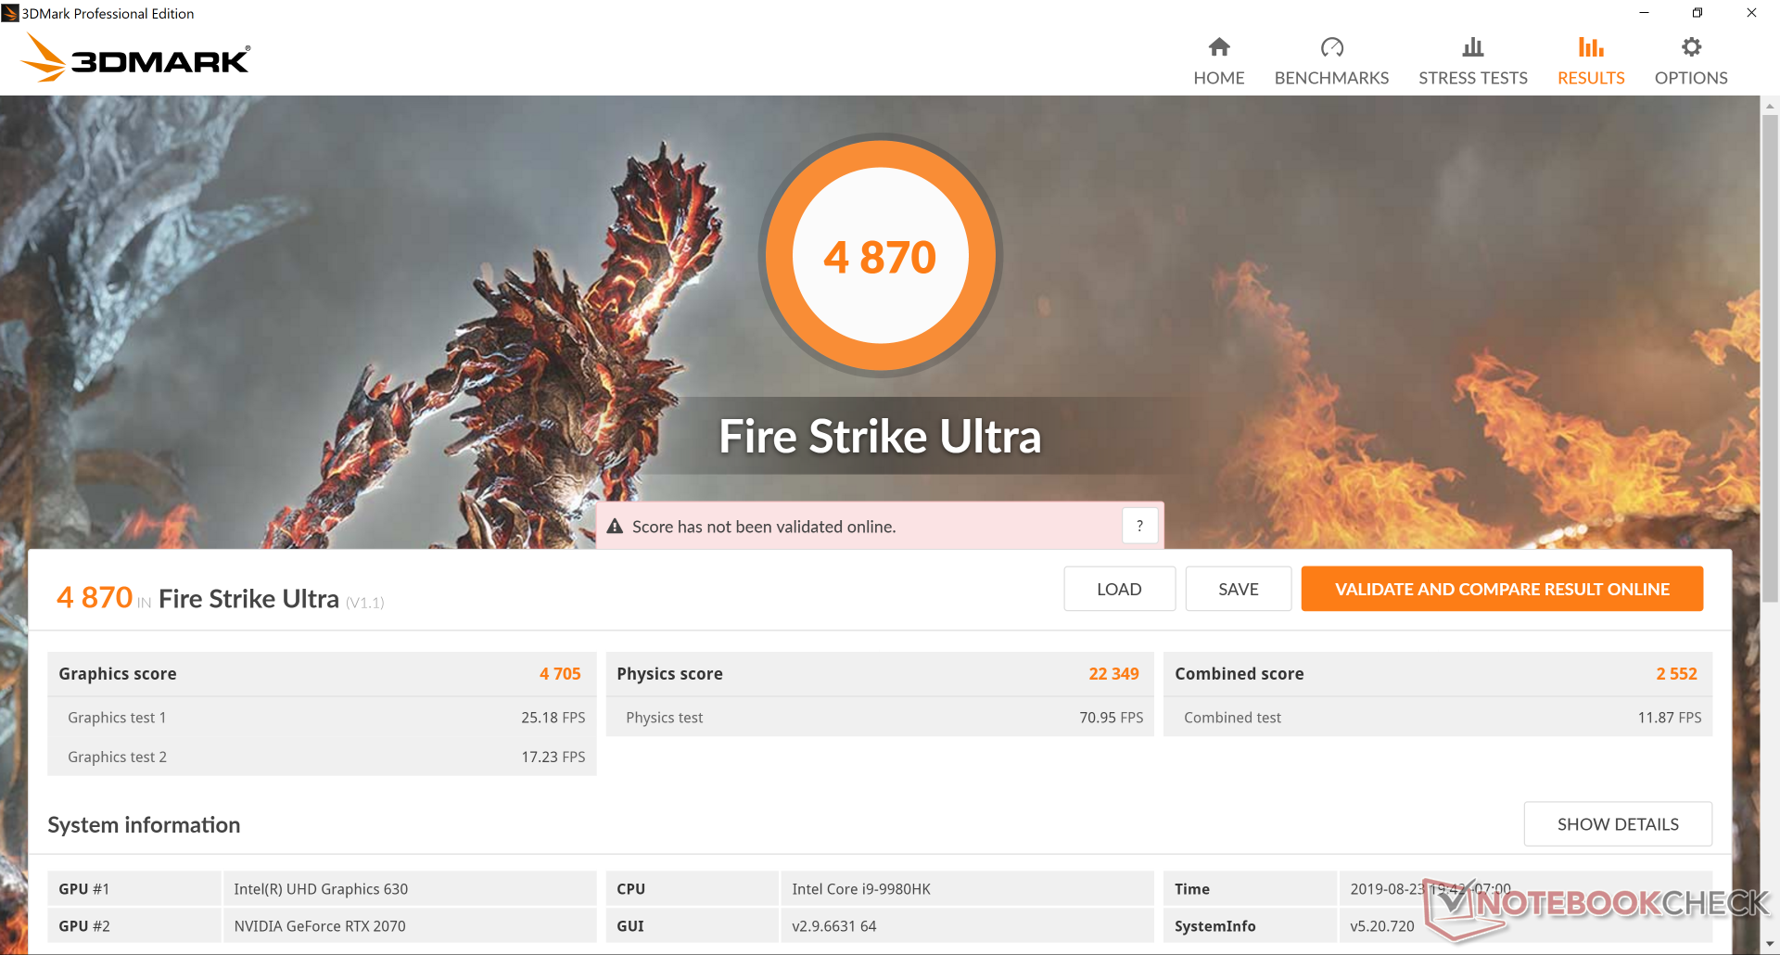The width and height of the screenshot is (1780, 955).
Task: Open the question mark help button
Action: click(x=1139, y=526)
